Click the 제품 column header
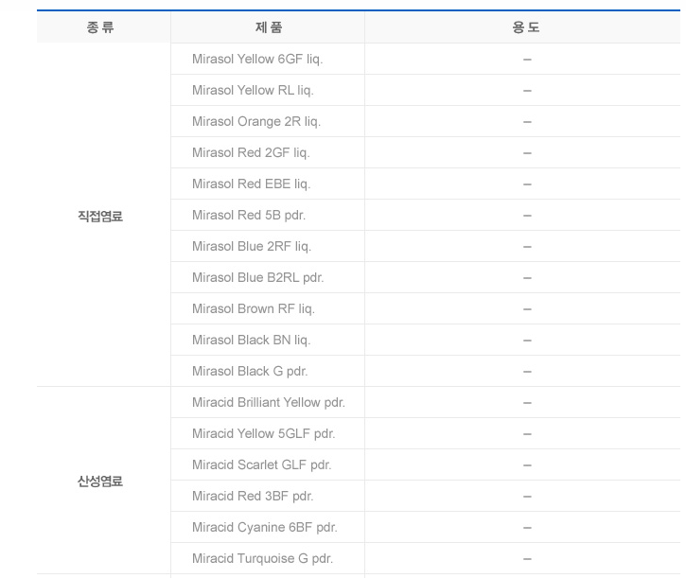Screen dimensions: 686x578 [x=268, y=27]
